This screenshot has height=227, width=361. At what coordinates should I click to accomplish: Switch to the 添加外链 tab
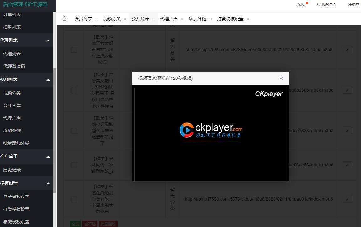(x=197, y=19)
